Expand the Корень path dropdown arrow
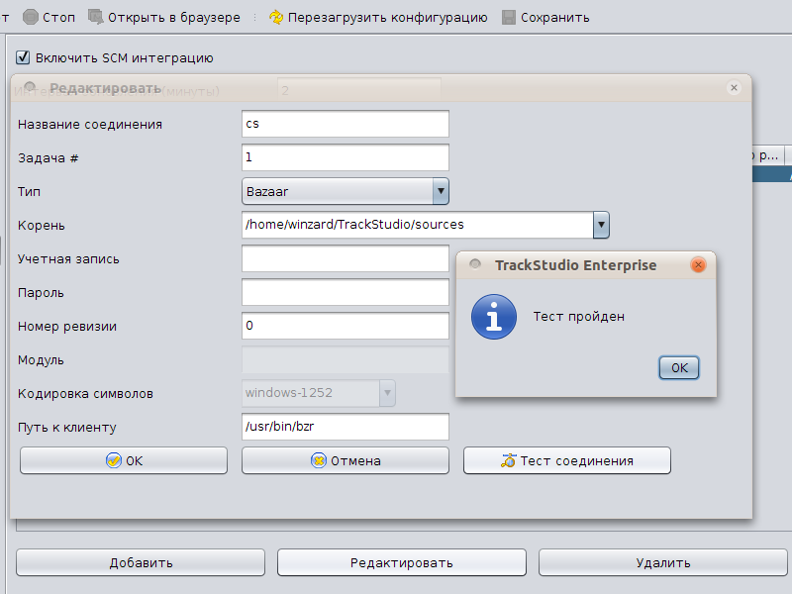 601,225
